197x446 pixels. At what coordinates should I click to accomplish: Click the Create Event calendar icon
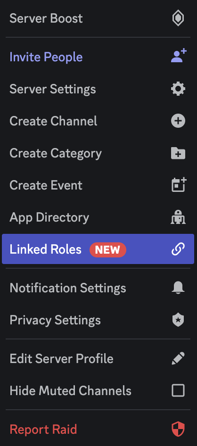[x=179, y=185]
